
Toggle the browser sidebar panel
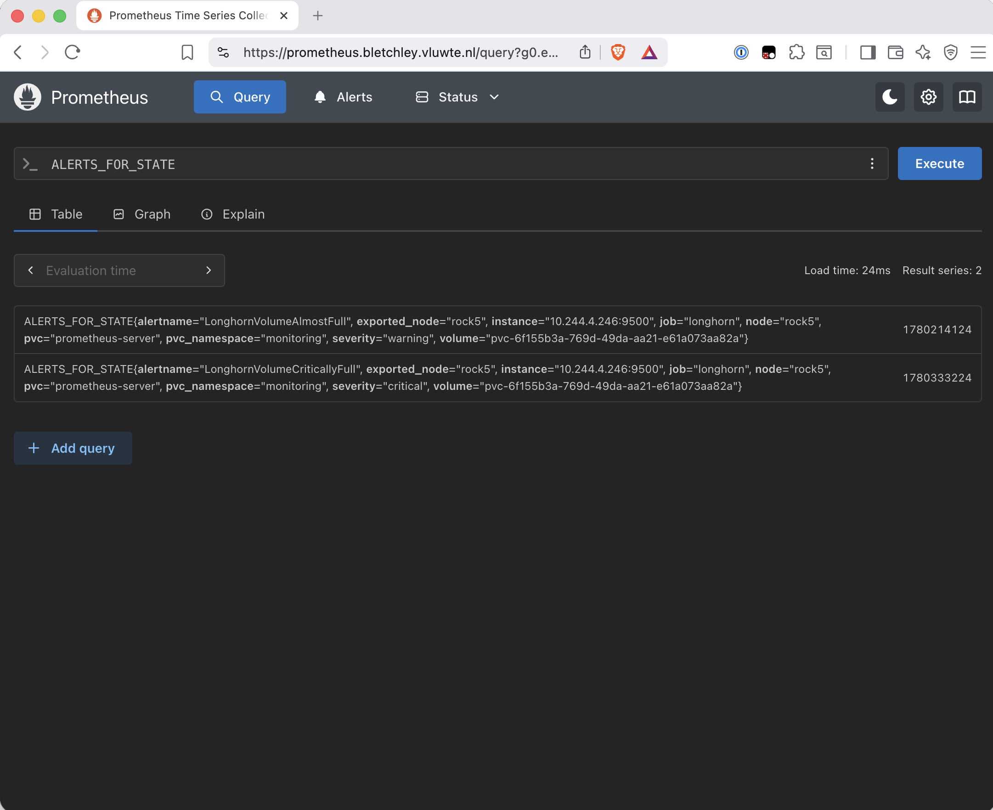[x=868, y=52]
